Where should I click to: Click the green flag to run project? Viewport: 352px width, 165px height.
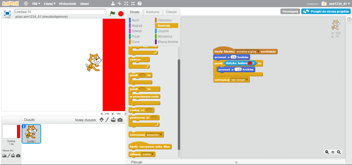point(112,14)
